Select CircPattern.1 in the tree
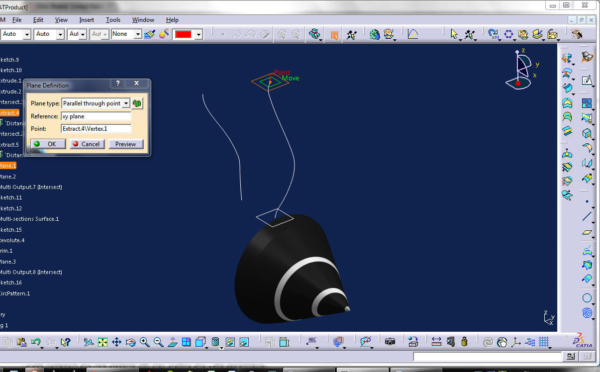The width and height of the screenshot is (600, 372). [15, 293]
